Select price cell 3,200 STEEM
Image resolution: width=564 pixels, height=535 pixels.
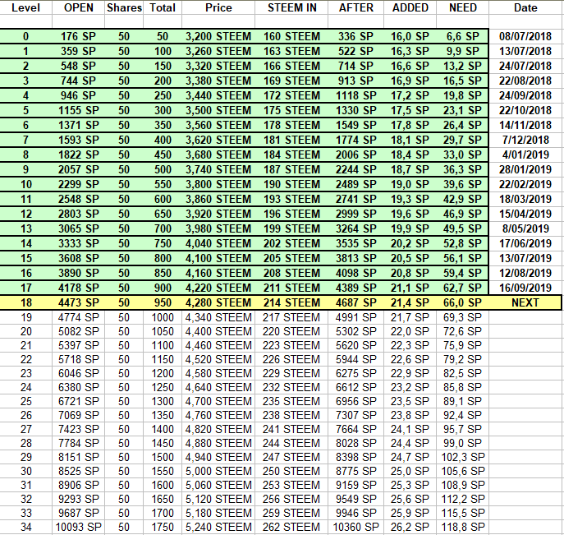point(218,36)
